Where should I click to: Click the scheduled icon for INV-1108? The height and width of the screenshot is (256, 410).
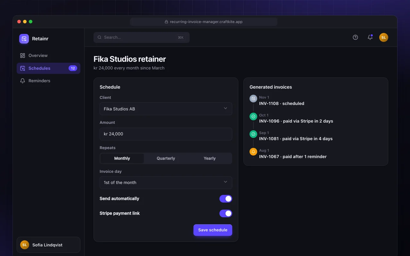253,99
